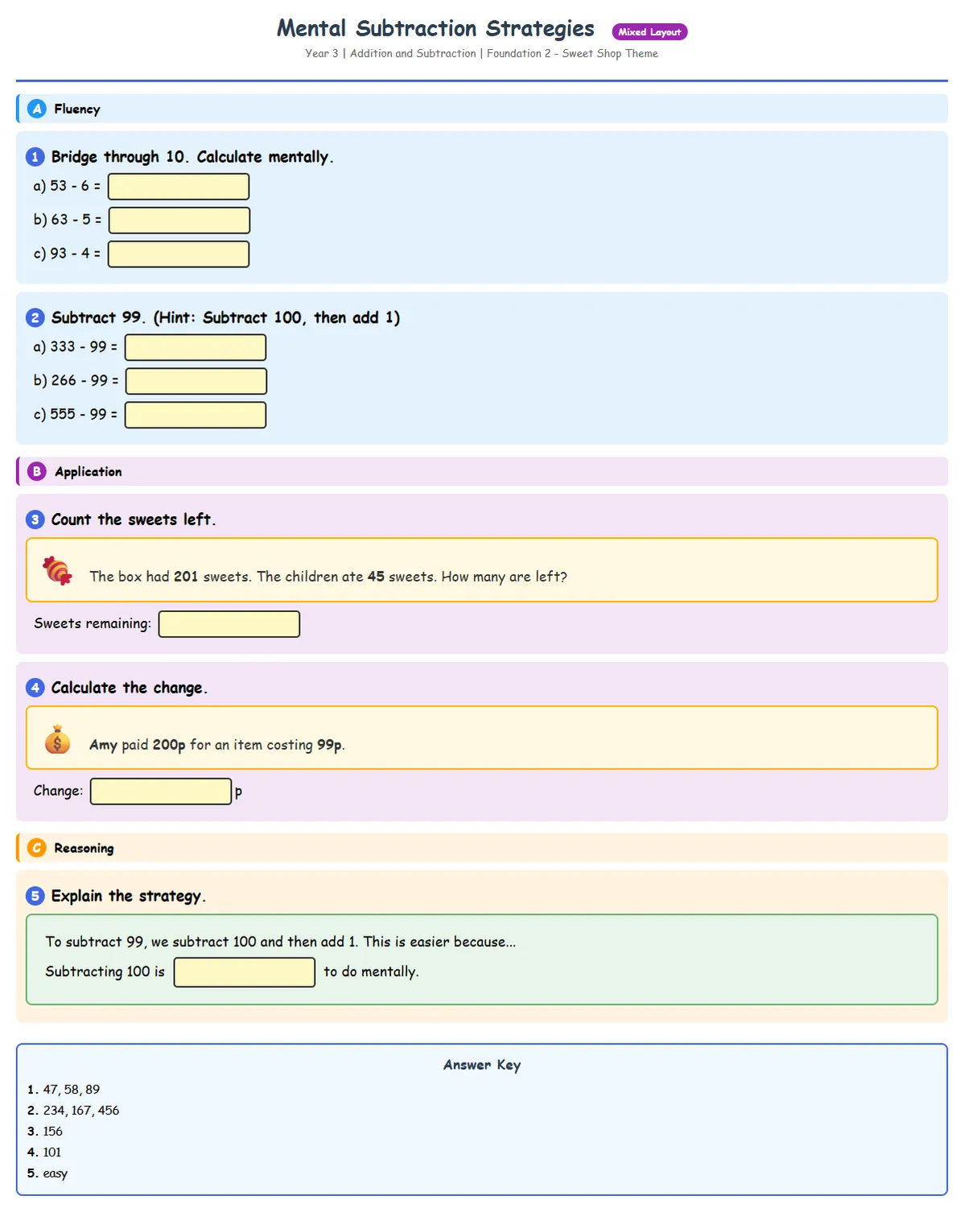964x1208 pixels.
Task: Click the answer box for 333 - 99
Action: pos(196,347)
